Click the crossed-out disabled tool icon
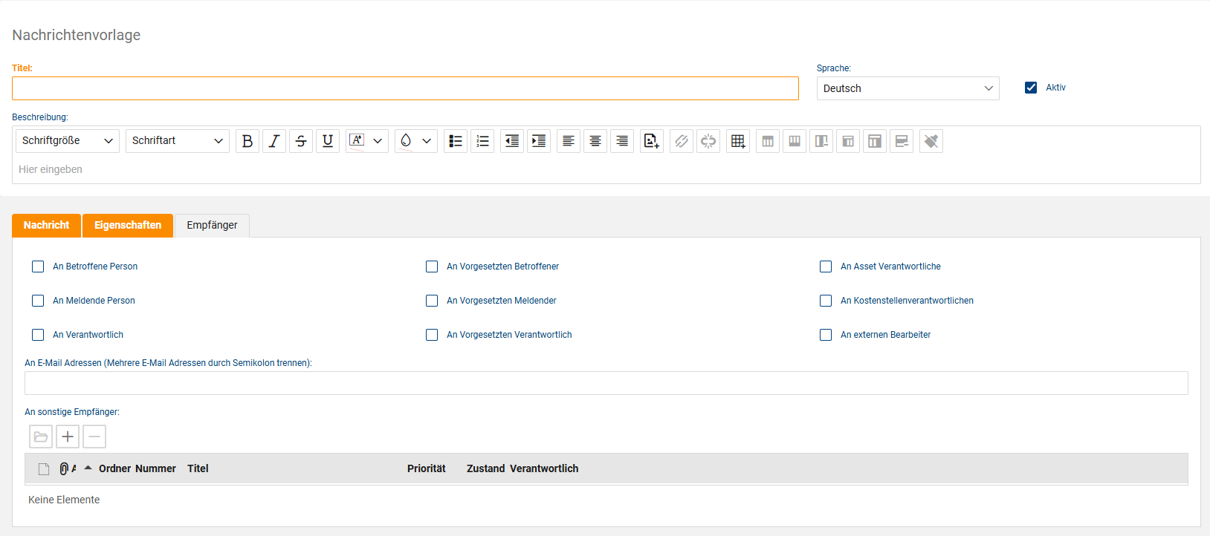Viewport: 1210px width, 536px height. tap(931, 141)
